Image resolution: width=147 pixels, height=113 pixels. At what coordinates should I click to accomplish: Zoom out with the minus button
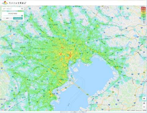(144, 107)
